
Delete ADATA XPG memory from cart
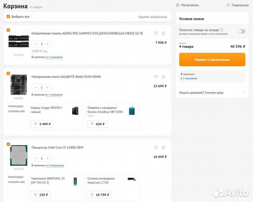(163, 33)
